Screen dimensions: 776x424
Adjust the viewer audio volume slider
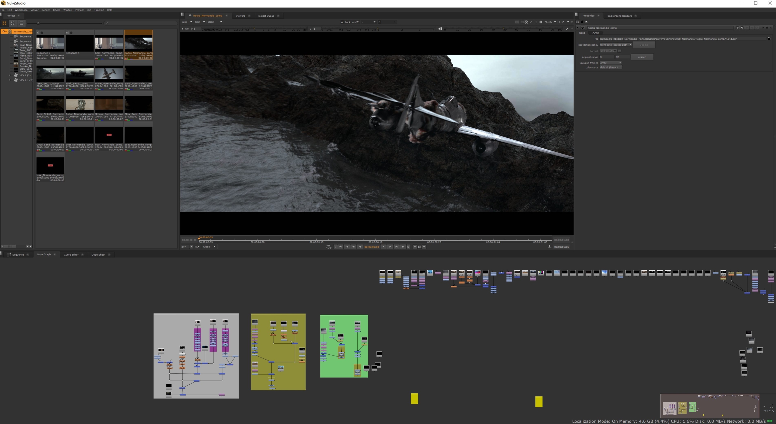[x=503, y=29]
